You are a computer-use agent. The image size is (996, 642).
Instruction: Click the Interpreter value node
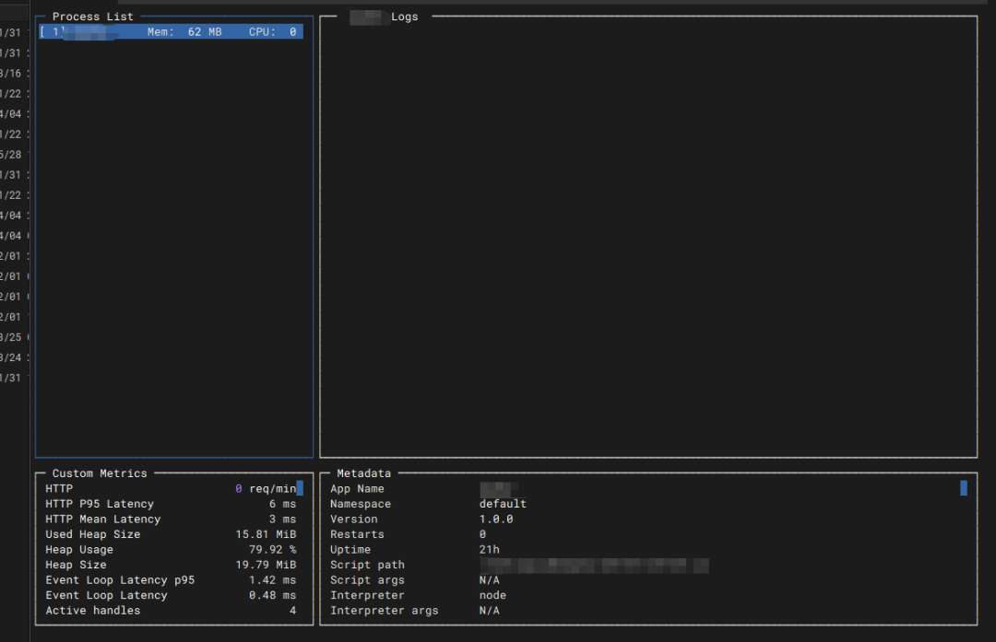coord(492,595)
